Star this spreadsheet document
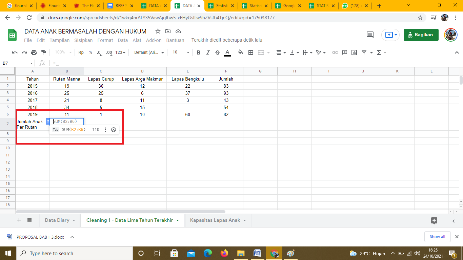Image resolution: width=463 pixels, height=260 pixels. point(158,31)
